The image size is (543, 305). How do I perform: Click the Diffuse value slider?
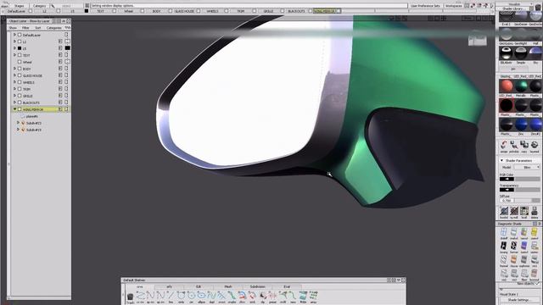[x=527, y=200]
